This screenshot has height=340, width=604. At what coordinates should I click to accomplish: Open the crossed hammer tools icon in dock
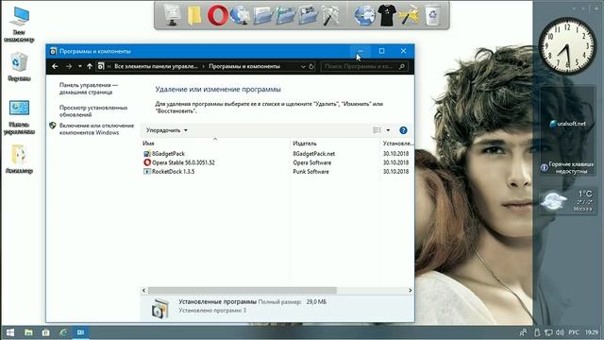pos(331,15)
